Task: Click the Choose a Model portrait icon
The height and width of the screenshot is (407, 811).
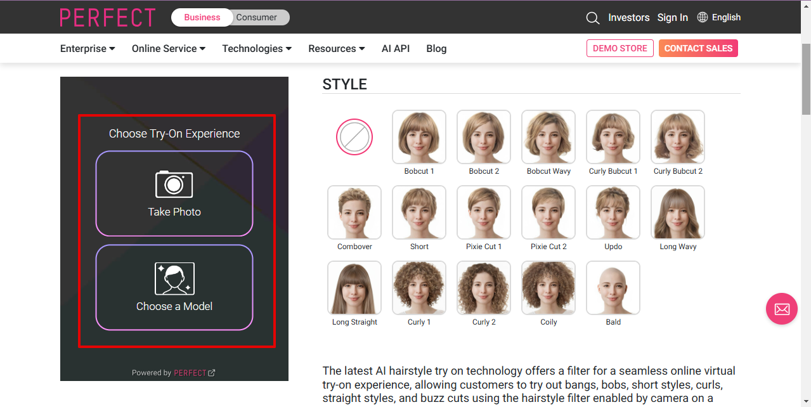Action: point(174,279)
